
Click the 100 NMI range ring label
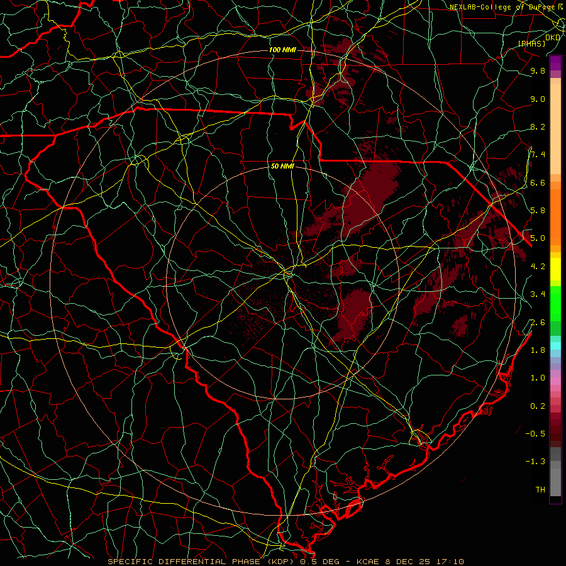click(282, 50)
